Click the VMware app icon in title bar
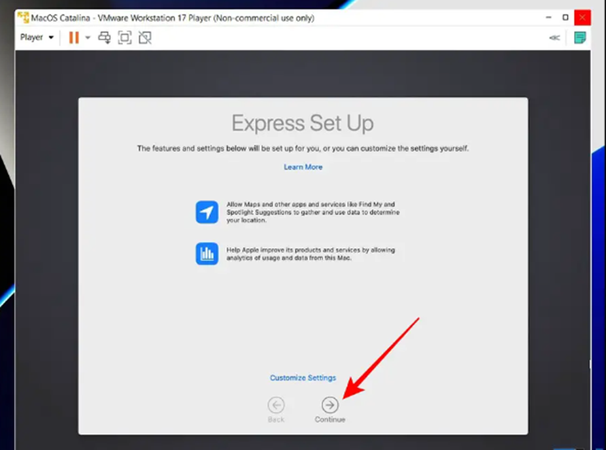Viewport: 606px width, 450px height. click(23, 18)
